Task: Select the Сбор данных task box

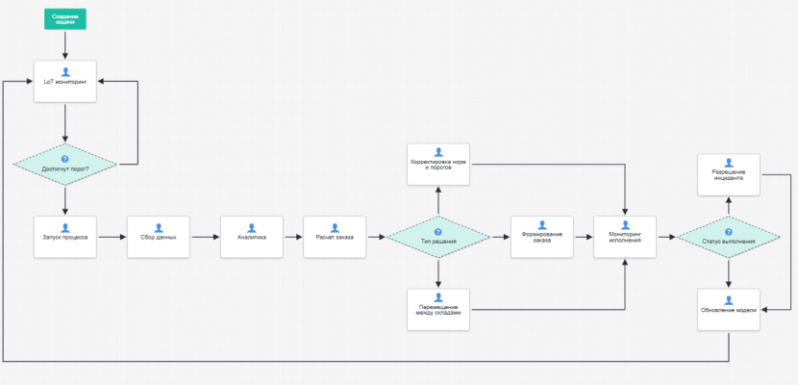Action: (x=159, y=236)
